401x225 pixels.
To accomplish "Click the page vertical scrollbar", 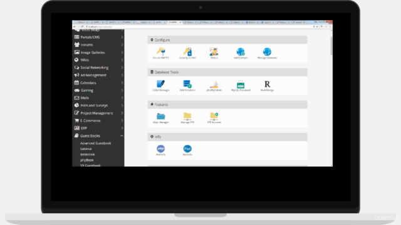I will point(331,46).
